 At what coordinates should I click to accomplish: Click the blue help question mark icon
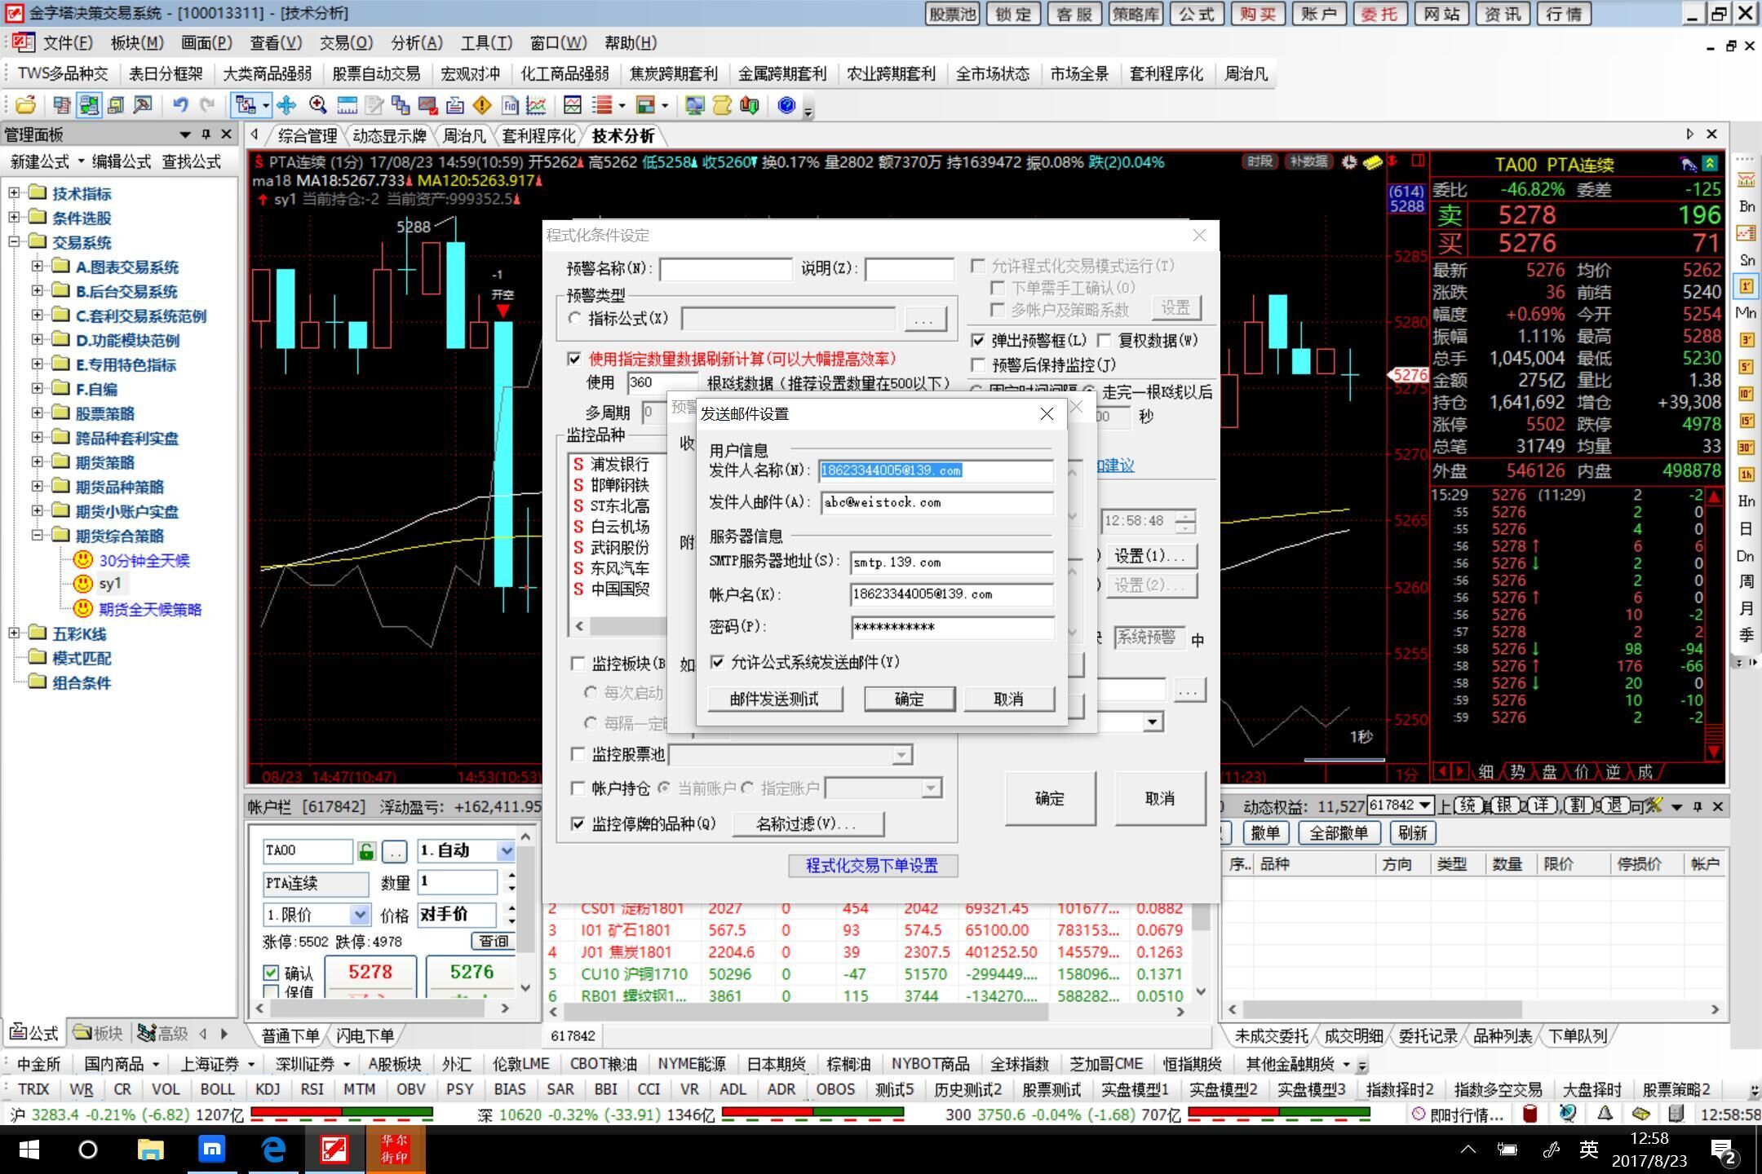click(x=786, y=105)
